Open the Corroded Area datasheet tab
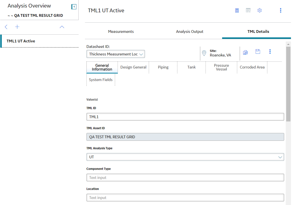 [x=252, y=67]
